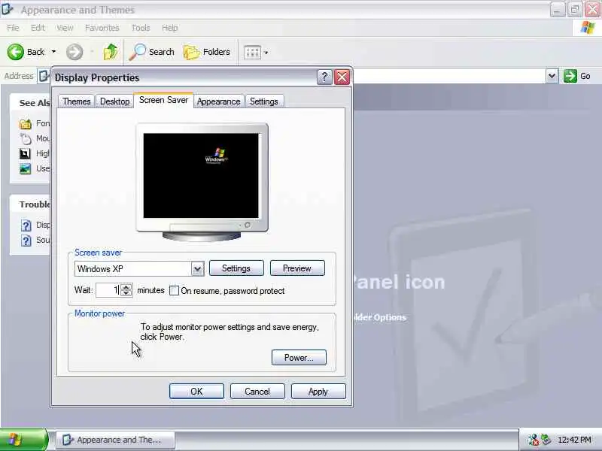Click the screen saver Settings button
Image resolution: width=602 pixels, height=451 pixels.
coord(236,268)
